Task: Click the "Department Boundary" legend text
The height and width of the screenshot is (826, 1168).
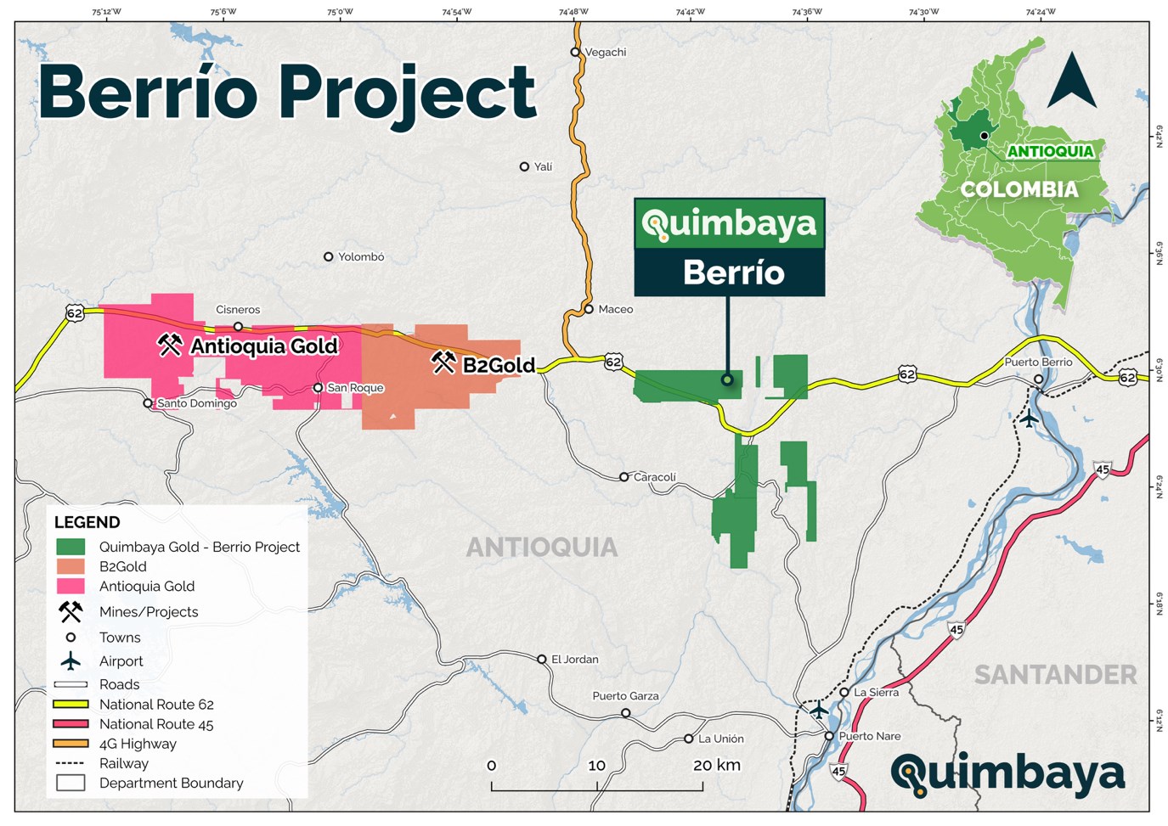Action: 172,783
